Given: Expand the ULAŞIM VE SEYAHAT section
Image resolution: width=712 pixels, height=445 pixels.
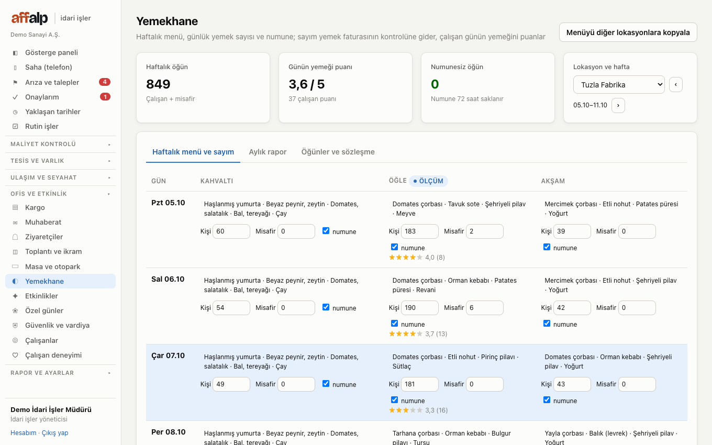Looking at the screenshot, I should click(x=60, y=177).
